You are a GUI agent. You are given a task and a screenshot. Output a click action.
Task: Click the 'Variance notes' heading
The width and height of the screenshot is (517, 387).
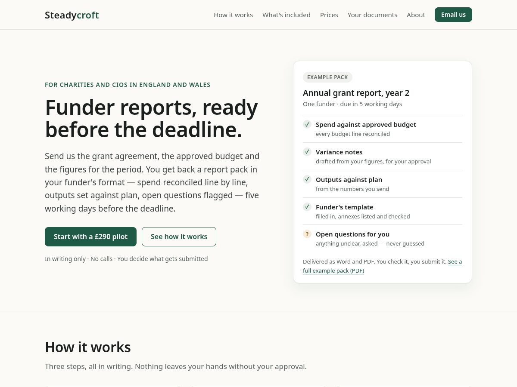pos(339,152)
